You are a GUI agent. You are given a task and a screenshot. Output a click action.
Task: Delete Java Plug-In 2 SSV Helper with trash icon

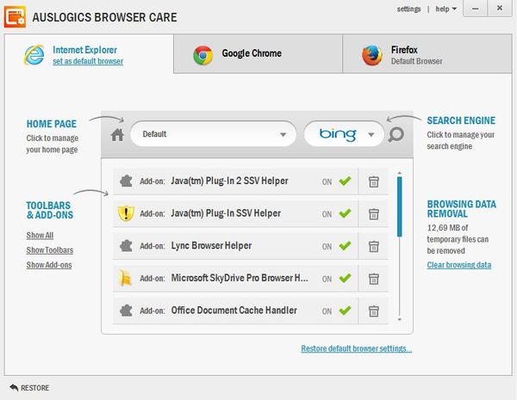pyautogui.click(x=374, y=182)
